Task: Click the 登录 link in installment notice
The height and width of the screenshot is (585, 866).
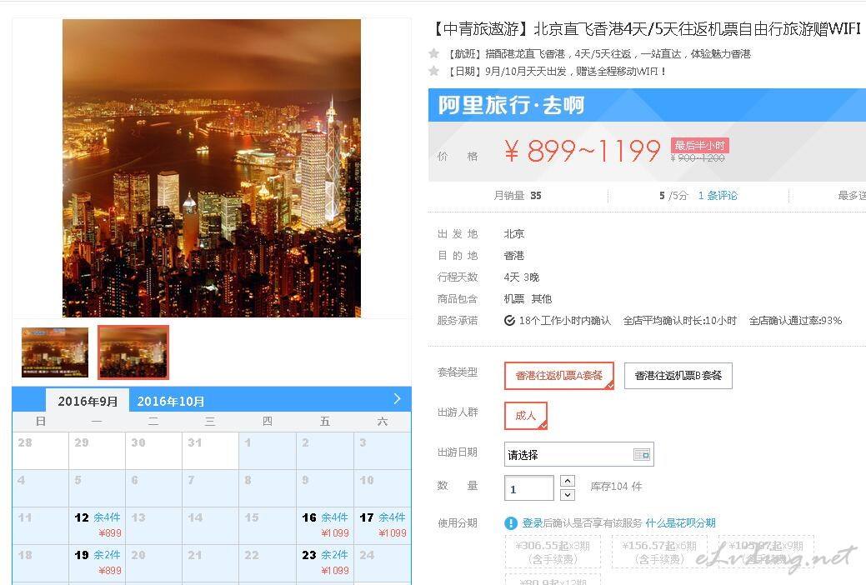Action: [x=533, y=522]
